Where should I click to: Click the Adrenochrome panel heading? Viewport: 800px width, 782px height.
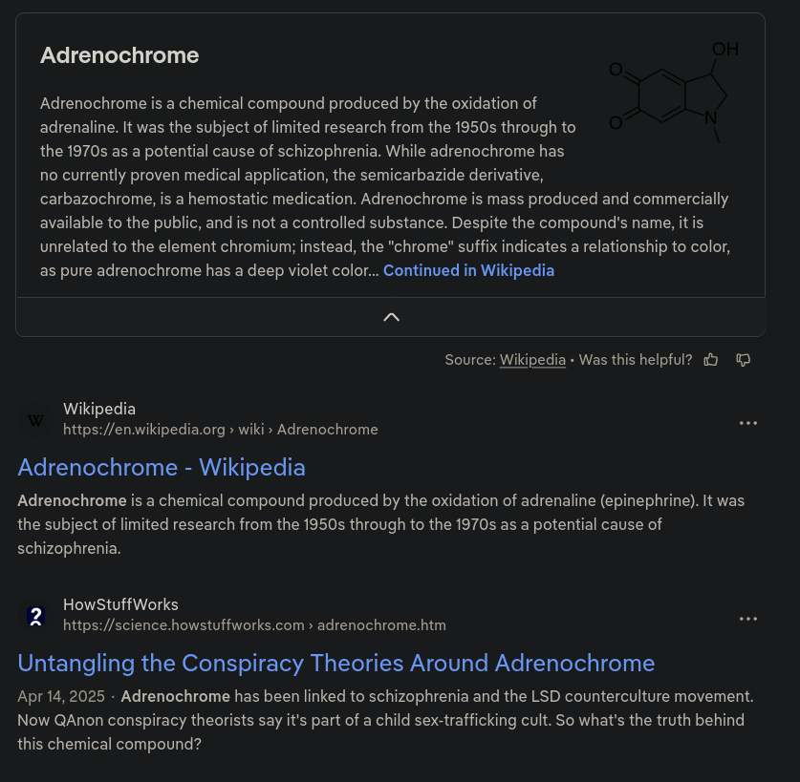tap(119, 55)
